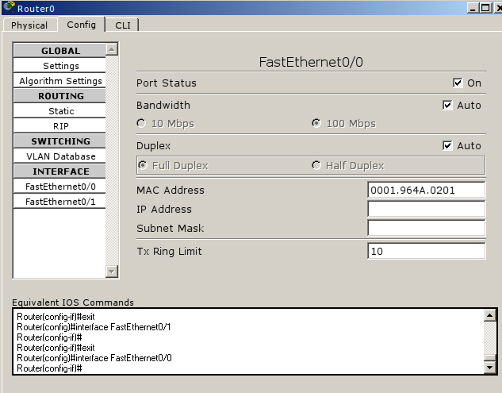502x393 pixels.
Task: Open the RIP routing page
Action: click(59, 125)
